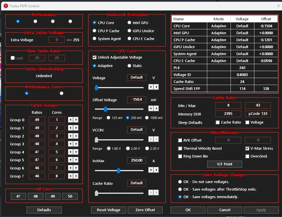The image size is (282, 217).
Task: Click the Voltage slider thumb
Action: (96, 87)
